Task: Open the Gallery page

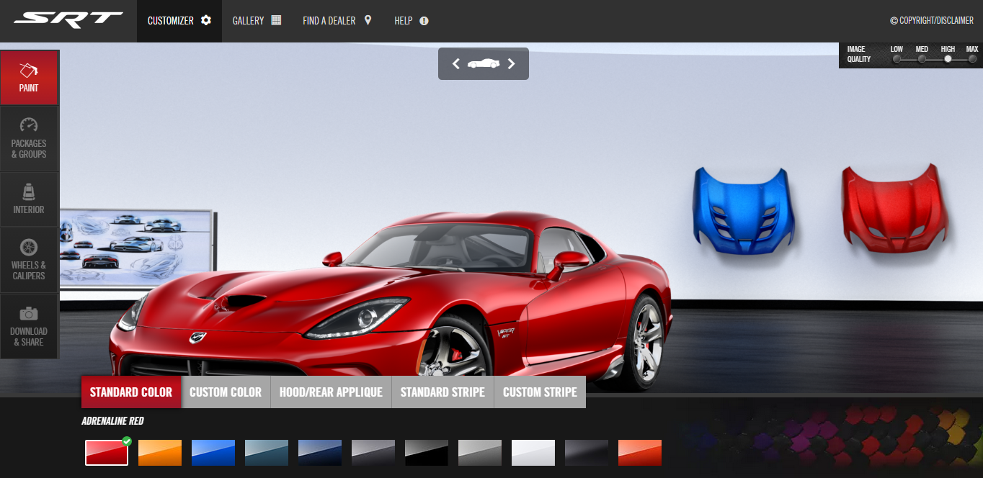Action: click(257, 21)
